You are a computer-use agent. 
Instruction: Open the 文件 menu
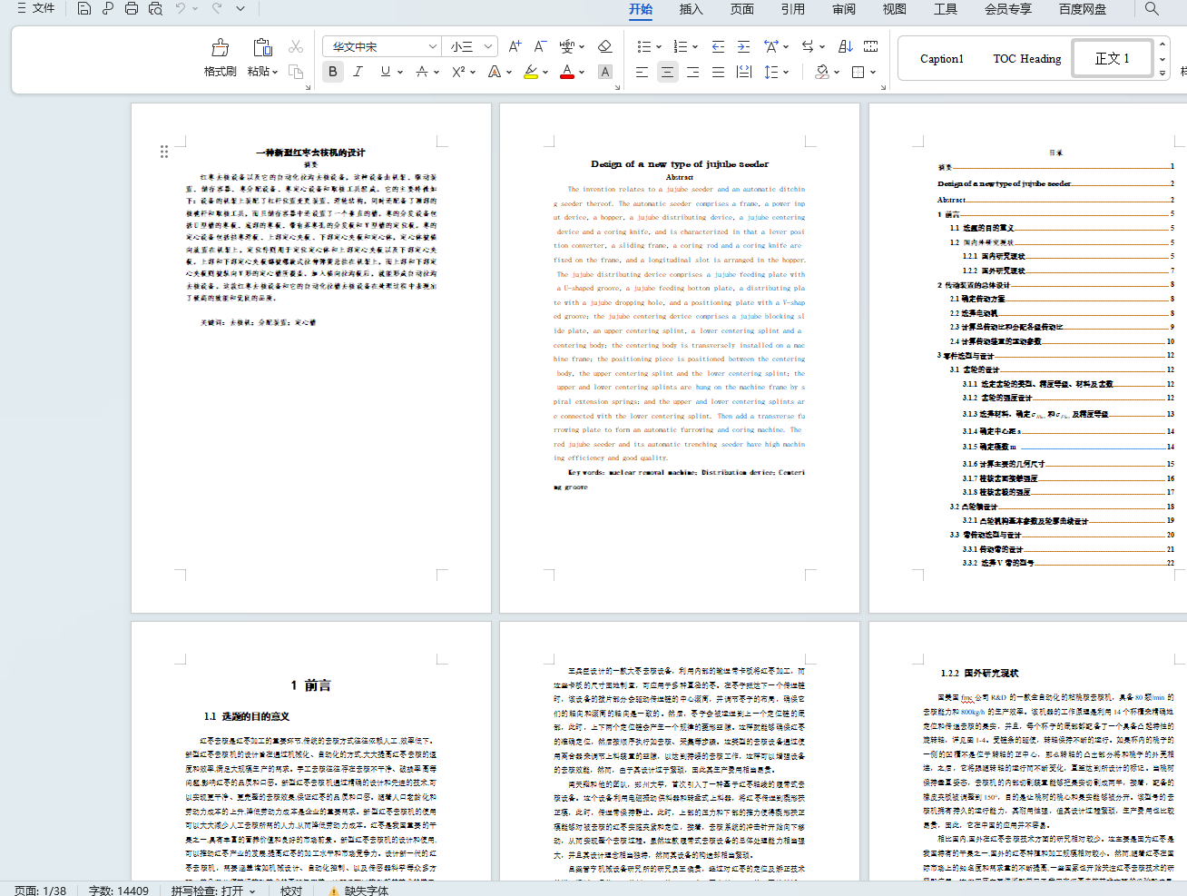pyautogui.click(x=36, y=9)
